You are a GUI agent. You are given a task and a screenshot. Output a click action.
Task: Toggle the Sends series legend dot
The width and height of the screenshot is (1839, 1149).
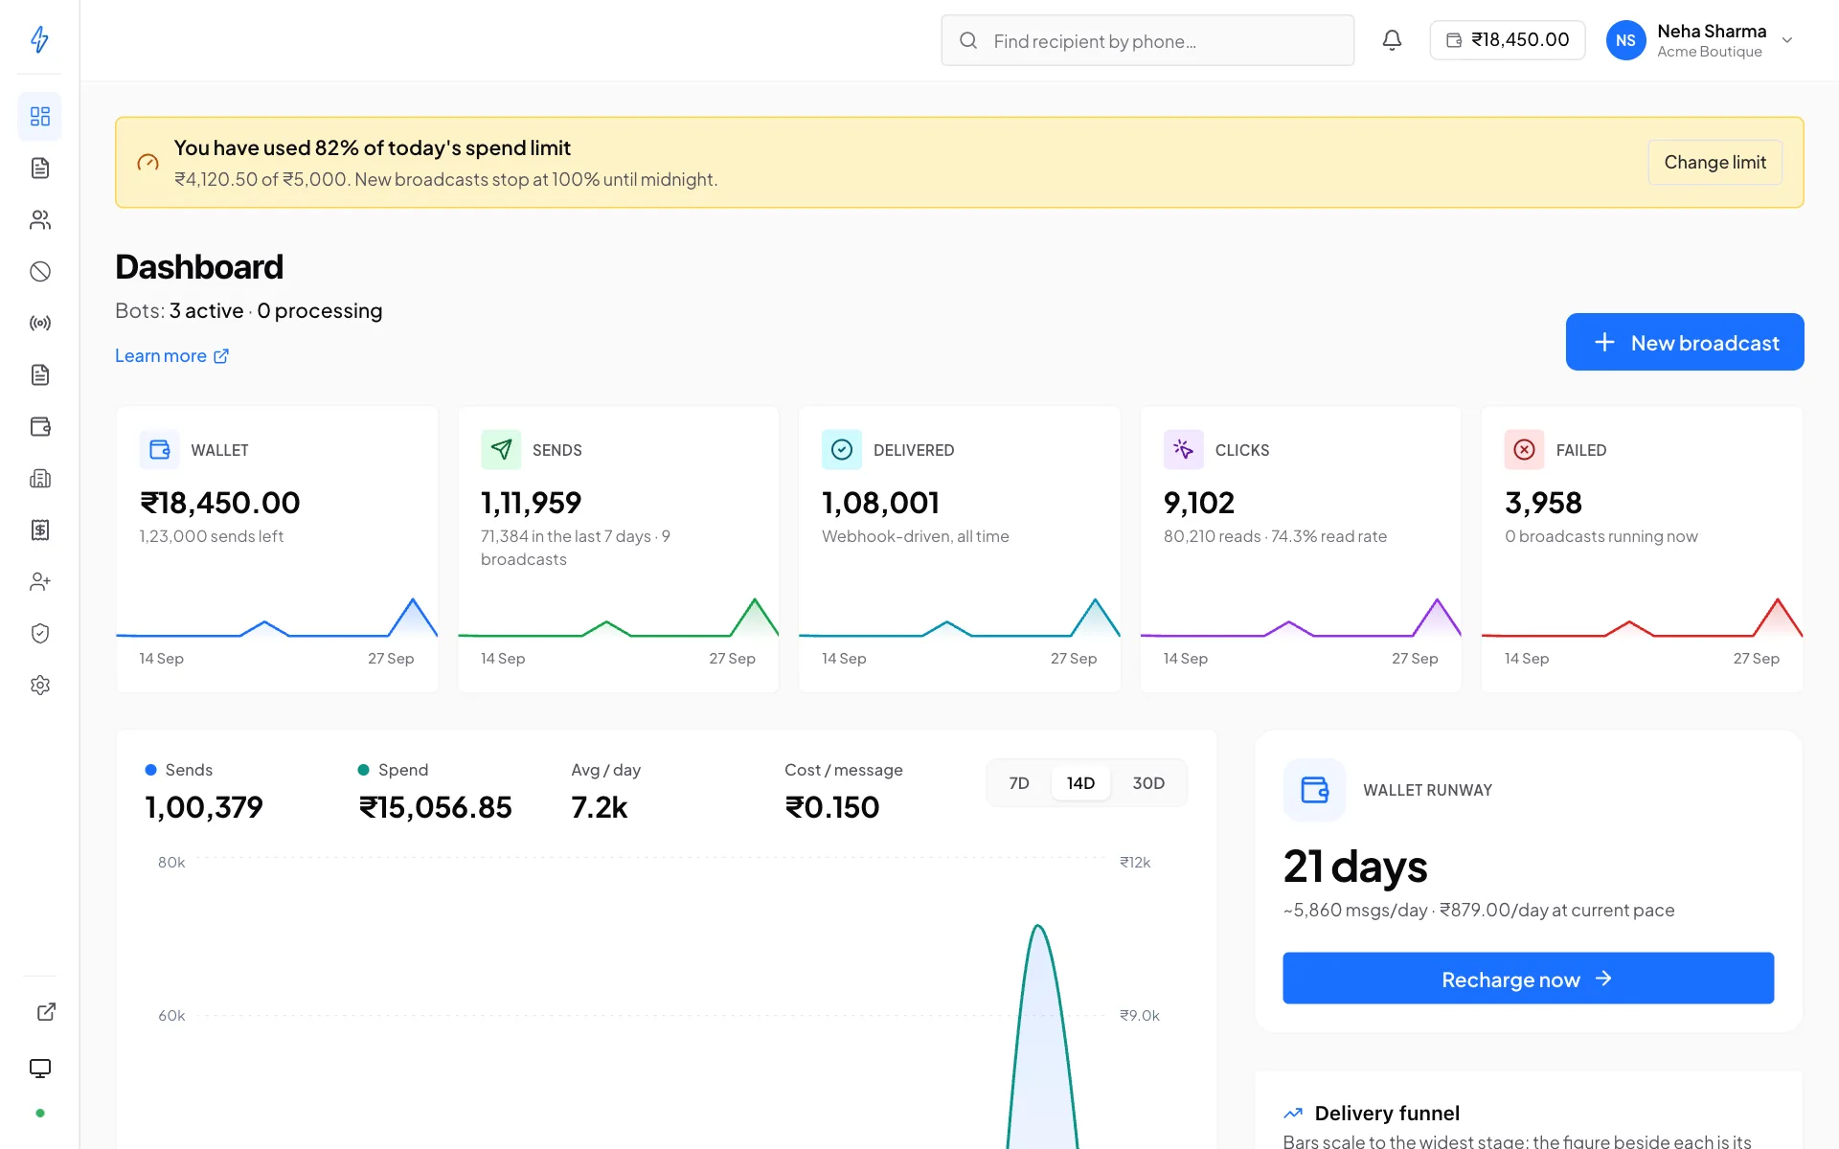(x=150, y=770)
